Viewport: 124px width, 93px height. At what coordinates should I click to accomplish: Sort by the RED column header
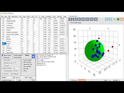point(45,19)
